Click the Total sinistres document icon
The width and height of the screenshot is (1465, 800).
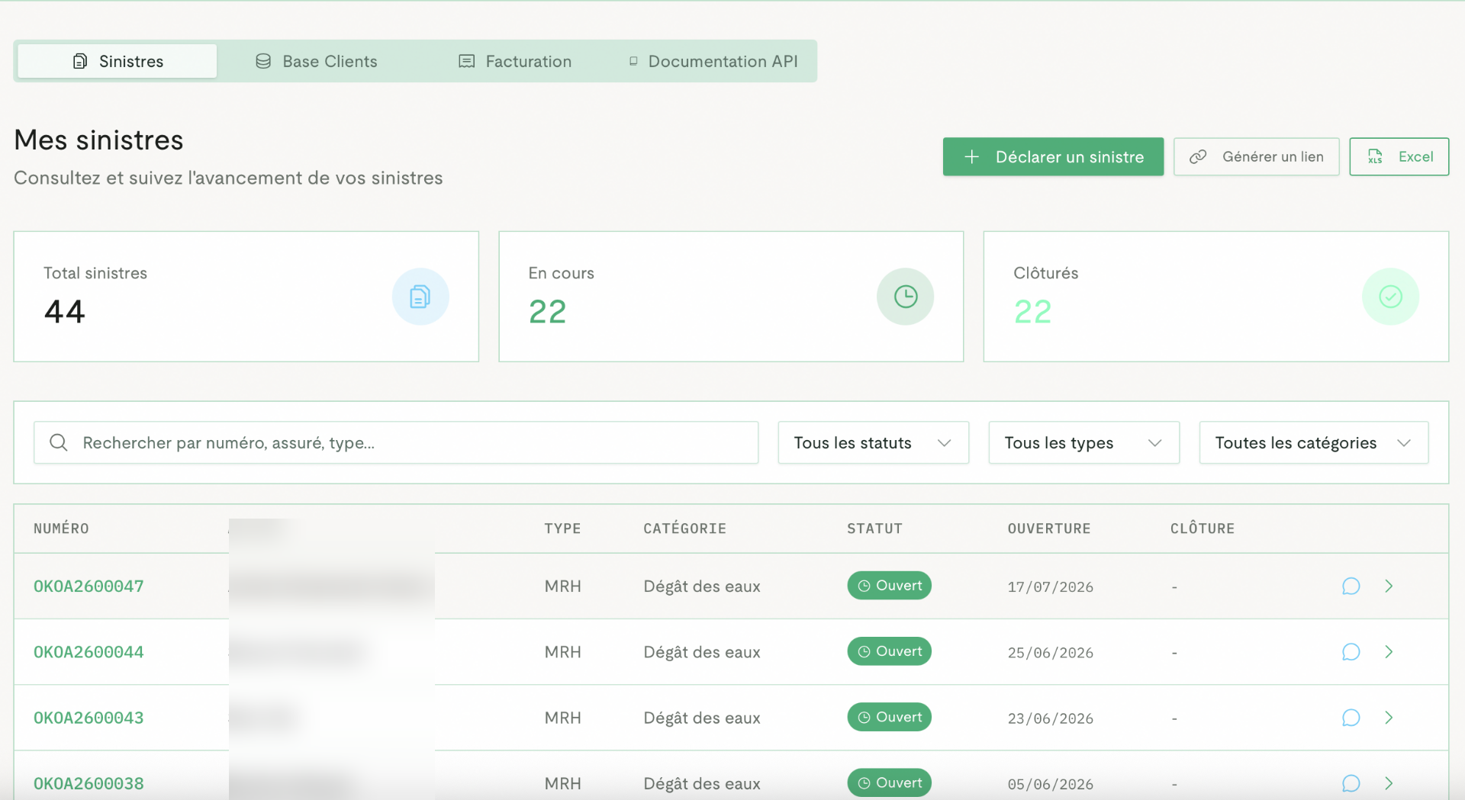(x=420, y=297)
